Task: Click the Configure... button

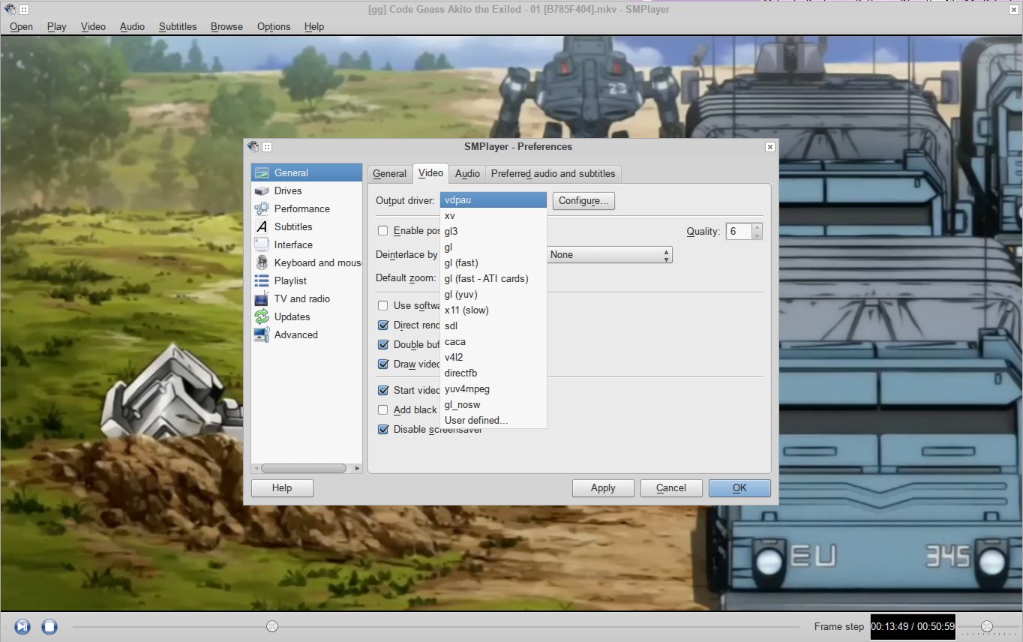Action: coord(583,201)
